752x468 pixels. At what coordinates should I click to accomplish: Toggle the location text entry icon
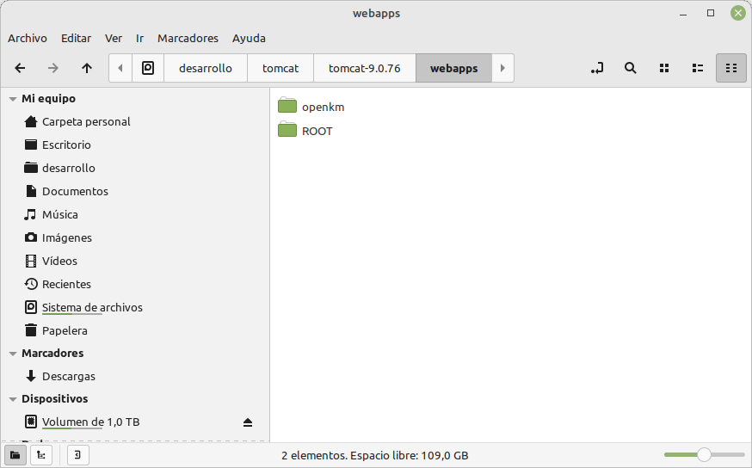click(597, 68)
